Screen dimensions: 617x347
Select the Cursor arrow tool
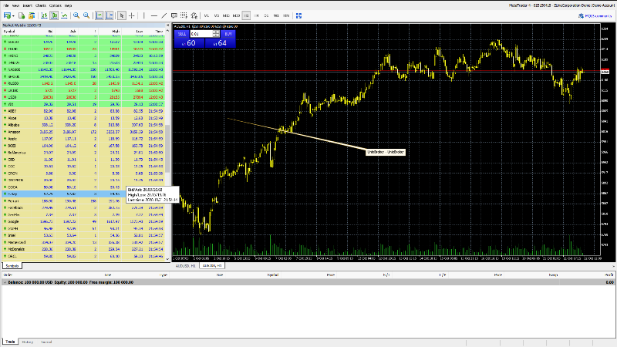[x=122, y=15]
